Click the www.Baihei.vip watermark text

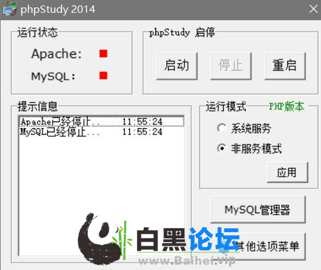click(x=187, y=261)
